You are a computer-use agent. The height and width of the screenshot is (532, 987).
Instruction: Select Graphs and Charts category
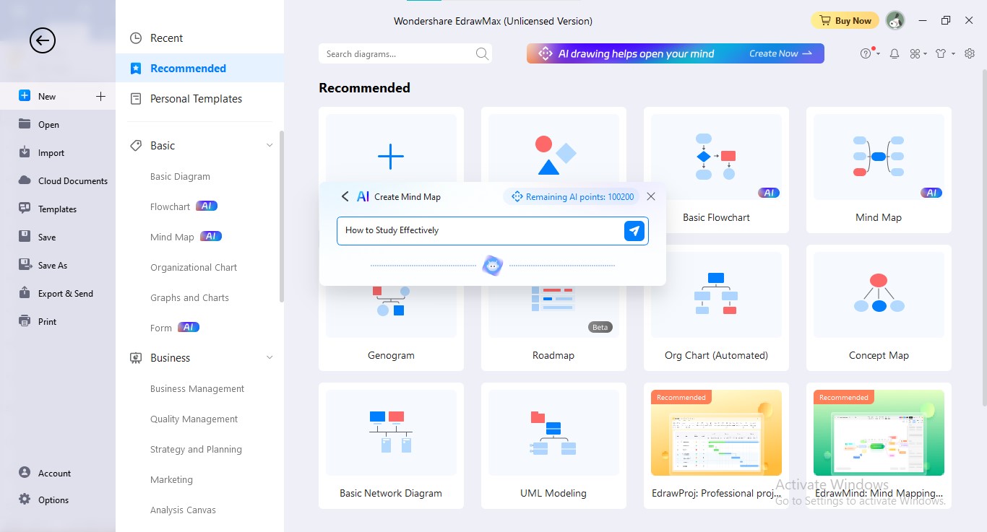tap(189, 297)
